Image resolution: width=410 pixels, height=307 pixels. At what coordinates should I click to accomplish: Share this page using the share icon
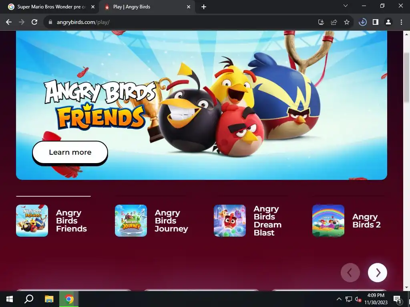(x=334, y=22)
